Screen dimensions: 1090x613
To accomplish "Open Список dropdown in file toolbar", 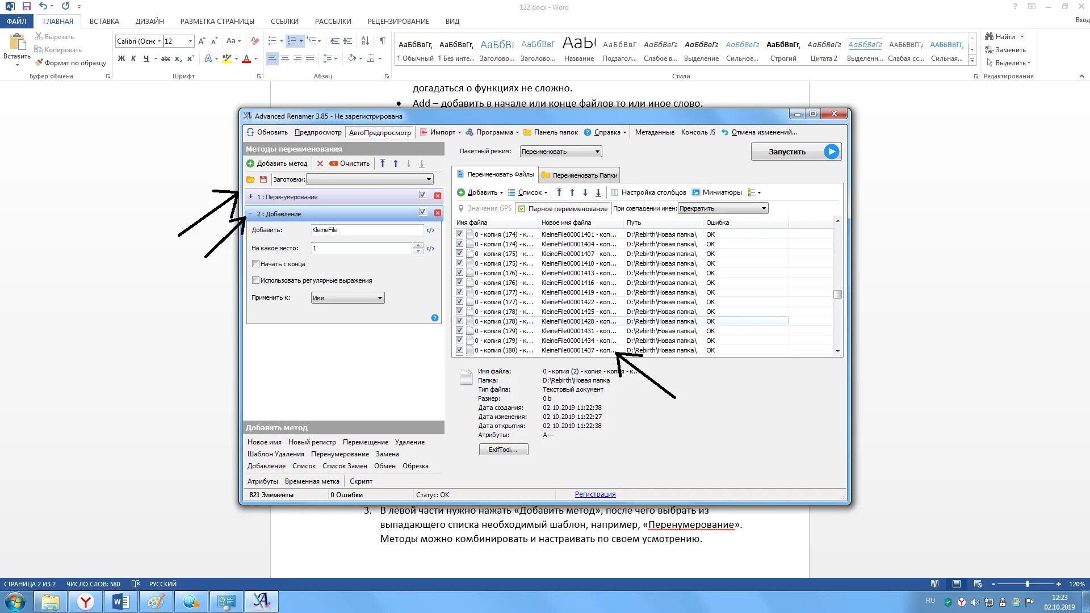I will pos(527,192).
